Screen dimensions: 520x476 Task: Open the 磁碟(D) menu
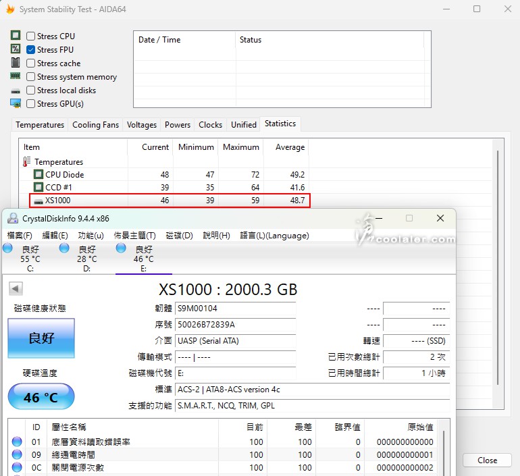tap(180, 236)
